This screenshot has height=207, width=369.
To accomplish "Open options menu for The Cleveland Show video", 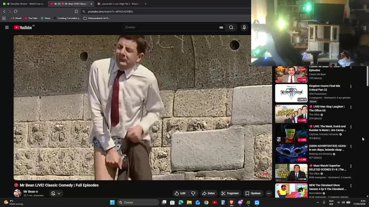I will pyautogui.click(x=351, y=186).
